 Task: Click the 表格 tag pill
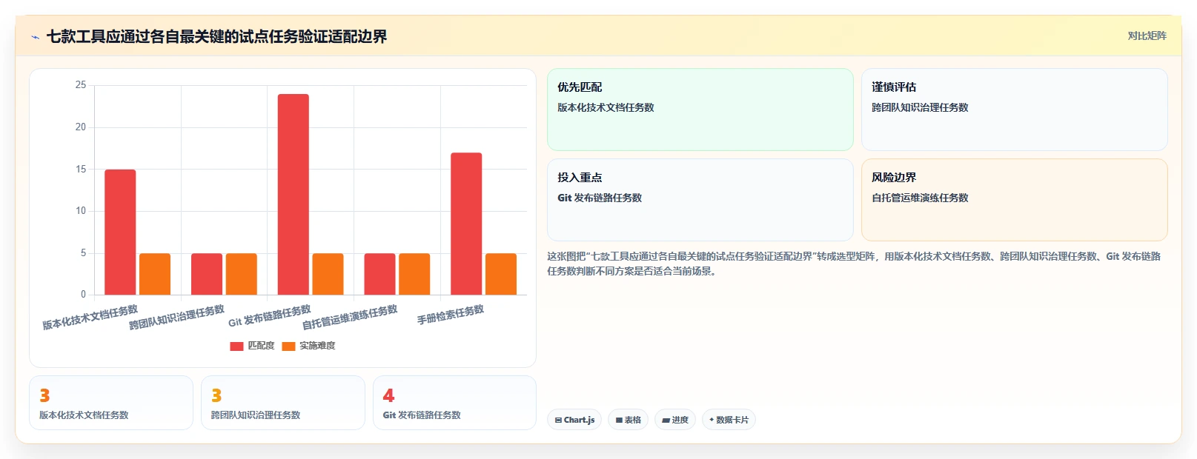coord(628,420)
